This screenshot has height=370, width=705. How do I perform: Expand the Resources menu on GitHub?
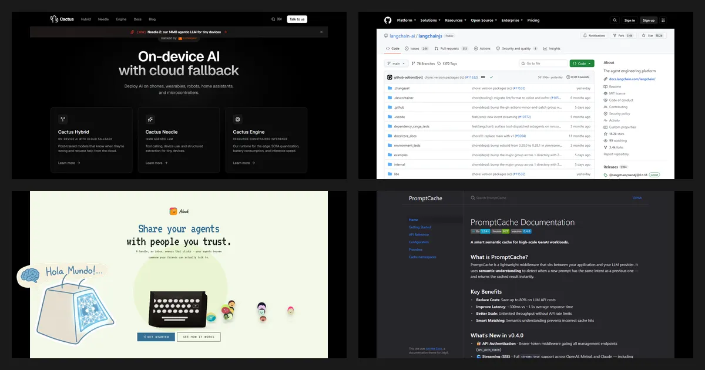[x=455, y=20]
